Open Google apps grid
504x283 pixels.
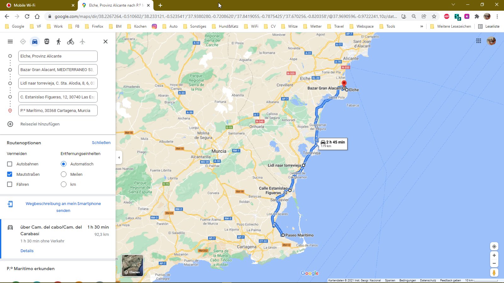[x=478, y=41]
